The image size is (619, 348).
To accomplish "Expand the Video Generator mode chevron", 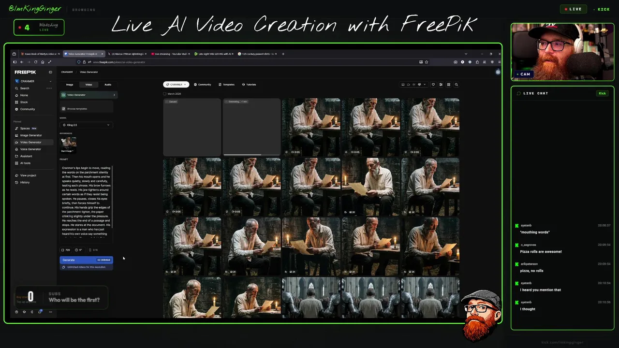I will click(114, 95).
